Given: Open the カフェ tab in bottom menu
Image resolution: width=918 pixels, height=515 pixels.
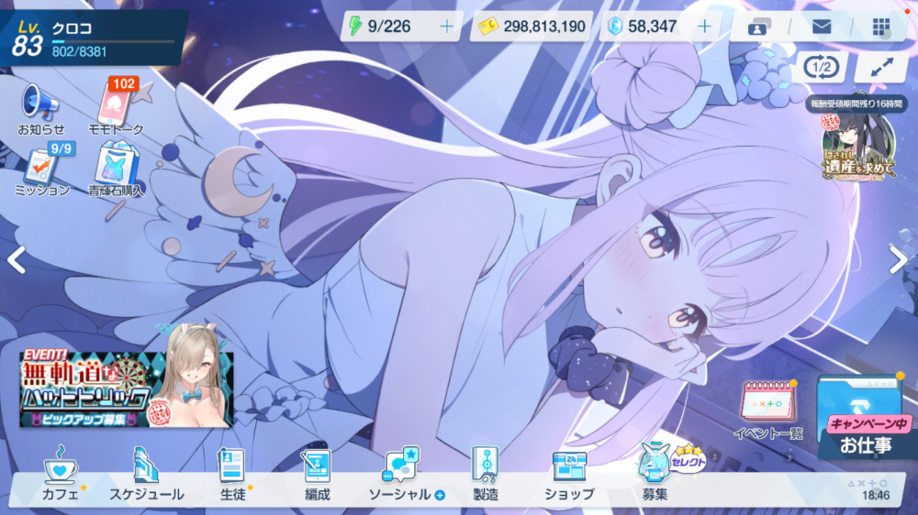Looking at the screenshot, I should 61,475.
